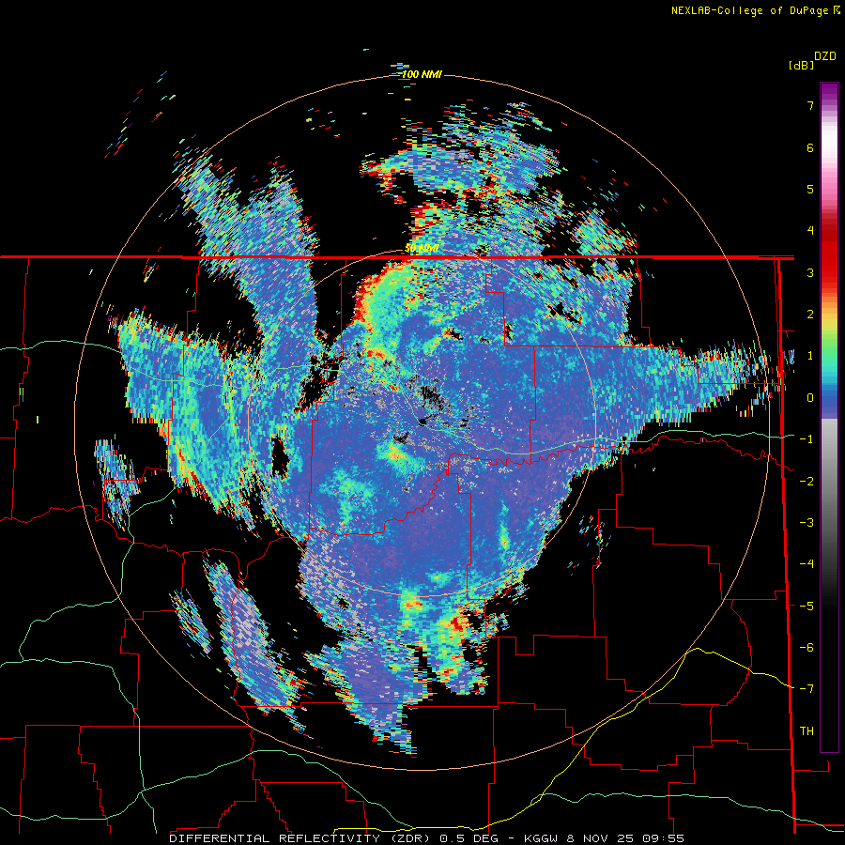This screenshot has height=845, width=845.
Task: Click the 3 value on color scale
Action: (x=810, y=272)
